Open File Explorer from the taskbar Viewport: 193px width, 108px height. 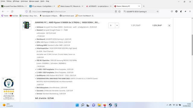(99, 105)
